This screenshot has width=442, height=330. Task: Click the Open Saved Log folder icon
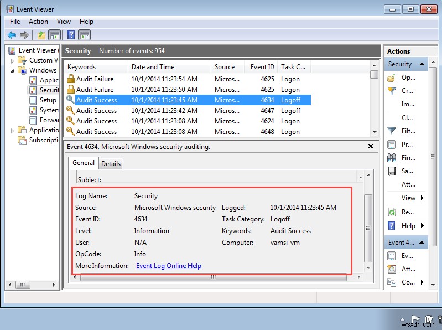(x=391, y=78)
